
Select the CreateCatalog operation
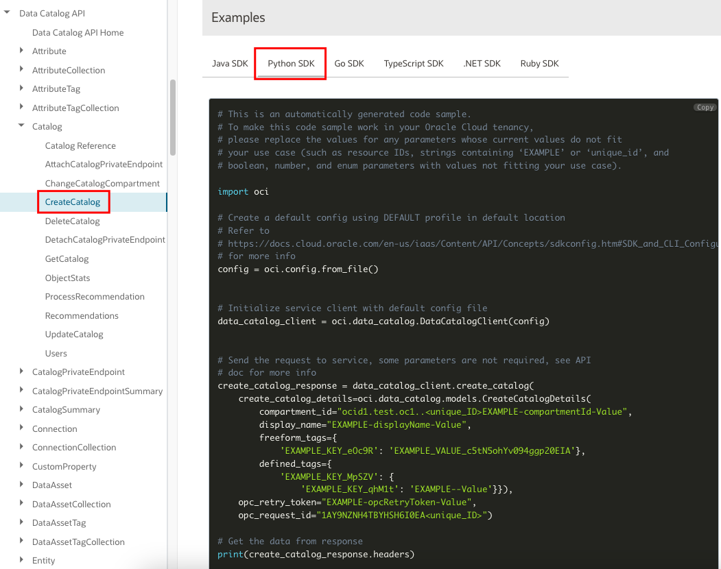[73, 202]
